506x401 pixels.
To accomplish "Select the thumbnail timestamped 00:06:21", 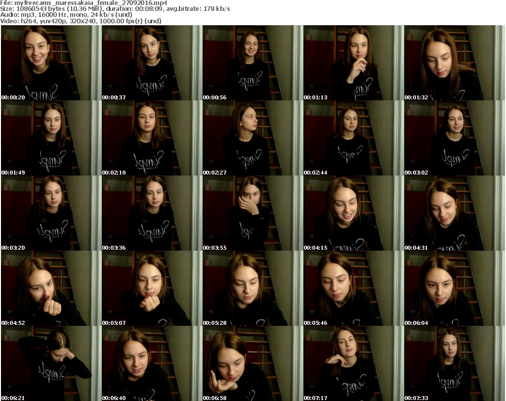I will pyautogui.click(x=51, y=363).
